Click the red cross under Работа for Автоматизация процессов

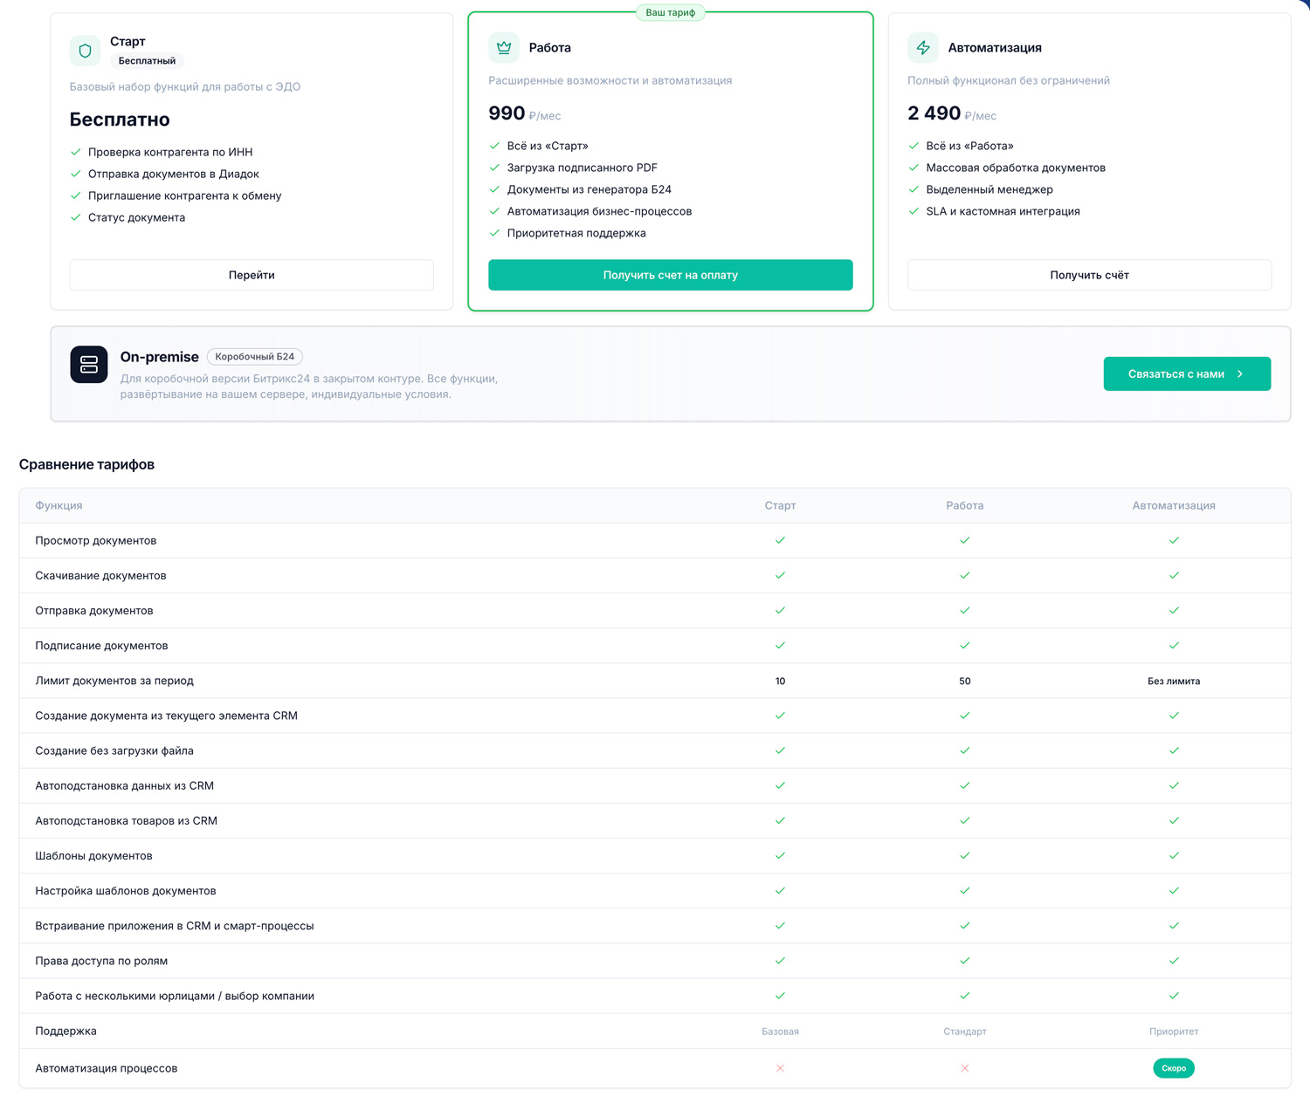coord(964,1068)
